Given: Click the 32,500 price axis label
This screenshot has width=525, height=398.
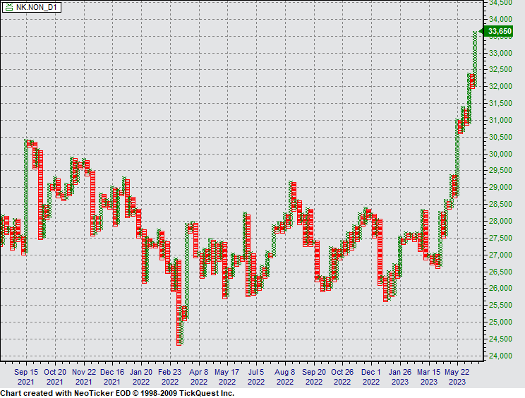Looking at the screenshot, I should tap(500, 70).
